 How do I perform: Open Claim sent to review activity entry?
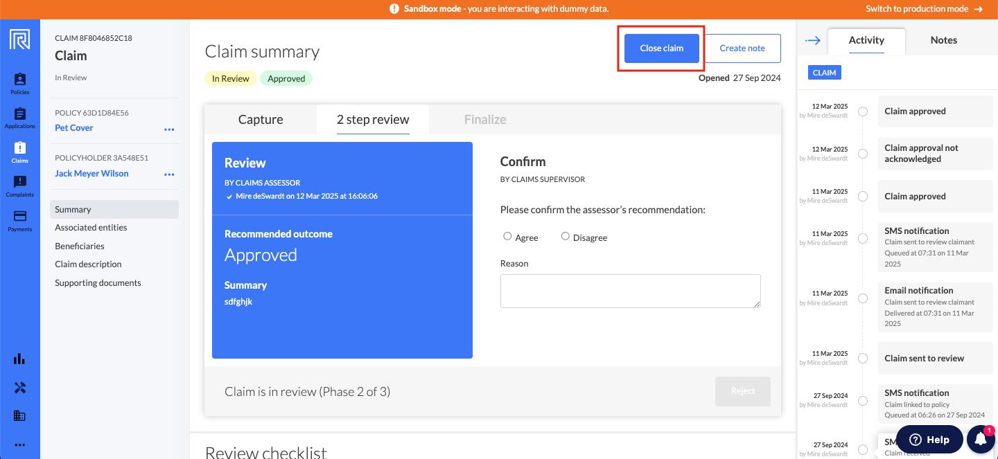[x=936, y=359]
